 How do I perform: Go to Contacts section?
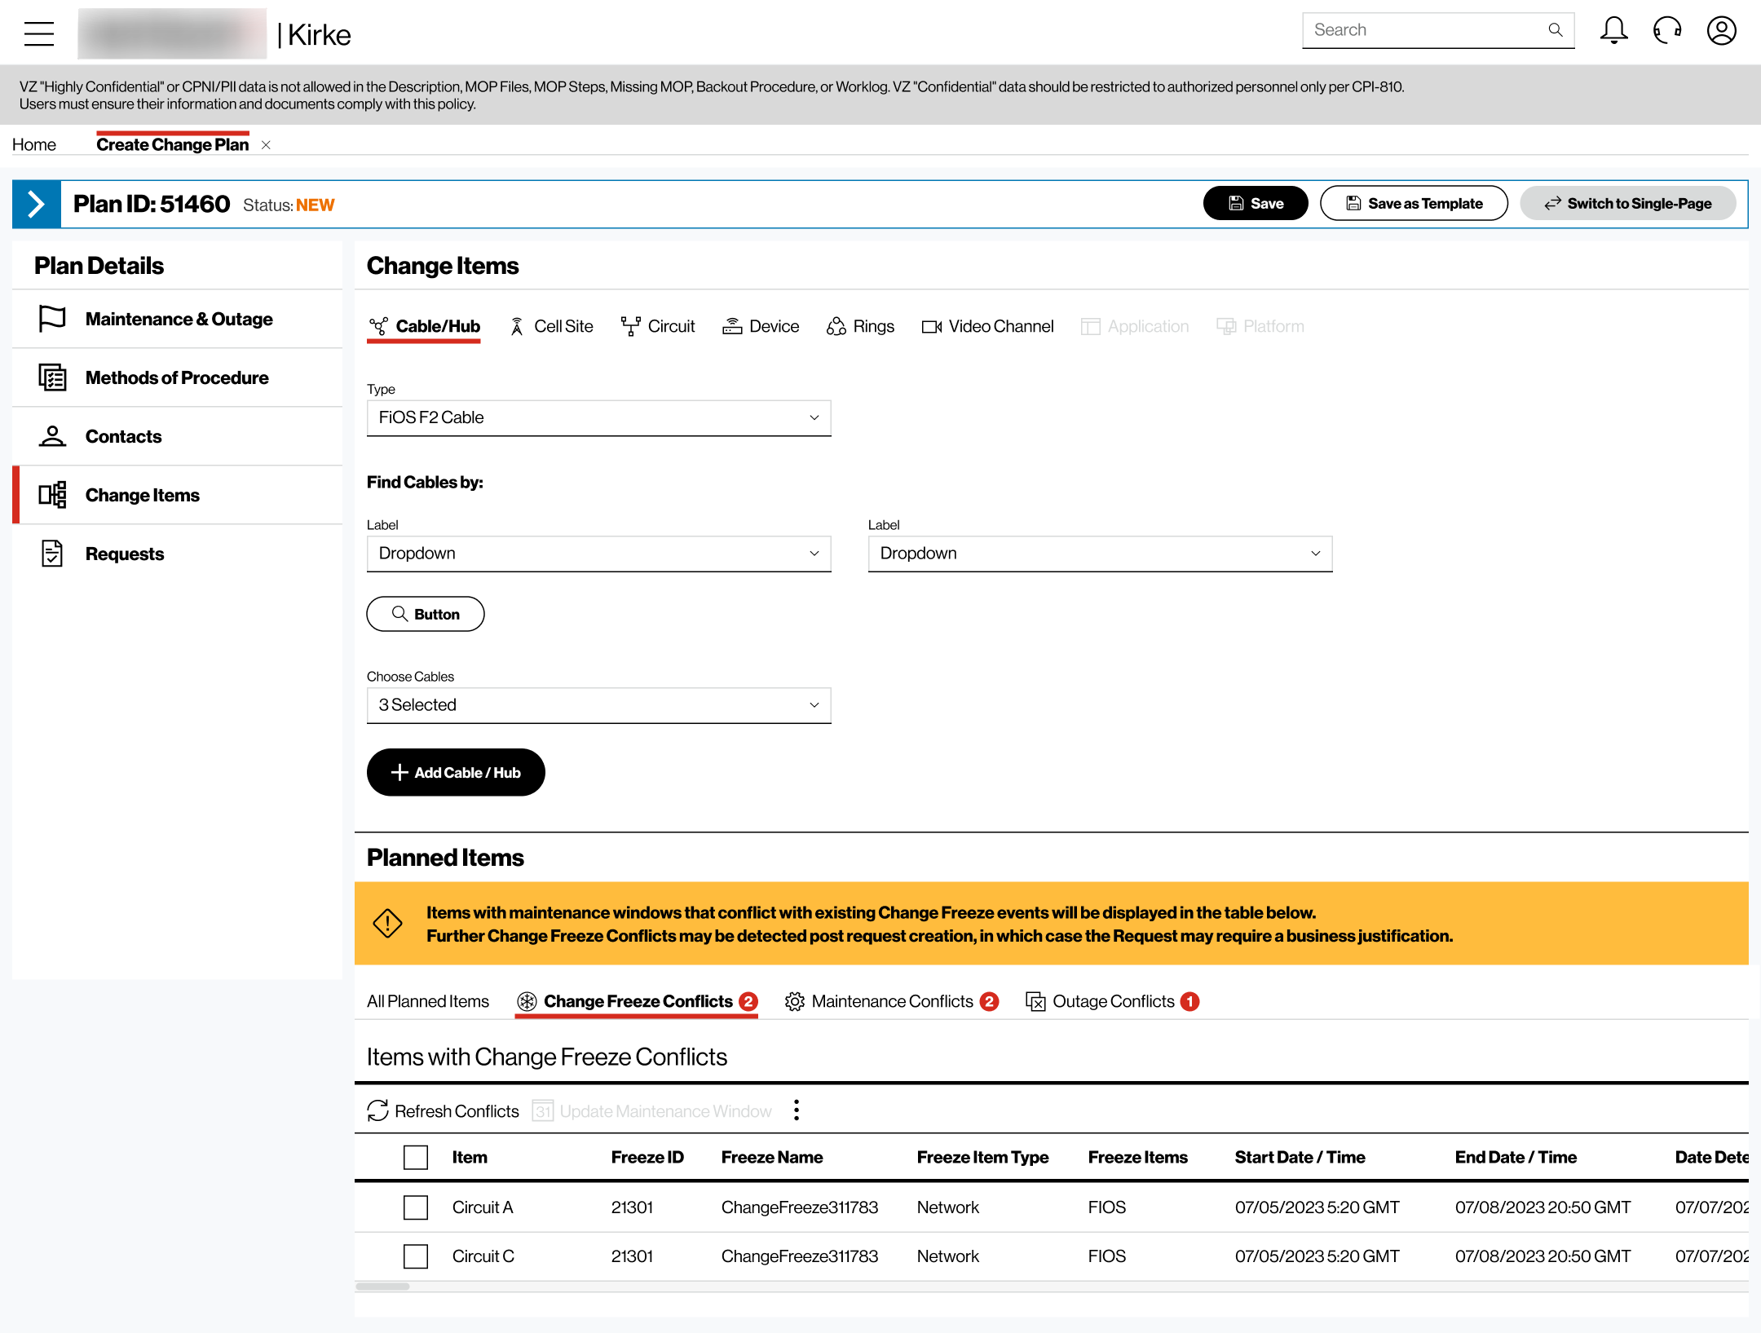[x=178, y=436]
